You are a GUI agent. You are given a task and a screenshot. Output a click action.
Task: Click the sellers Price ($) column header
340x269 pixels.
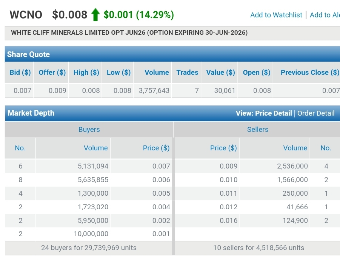point(223,148)
